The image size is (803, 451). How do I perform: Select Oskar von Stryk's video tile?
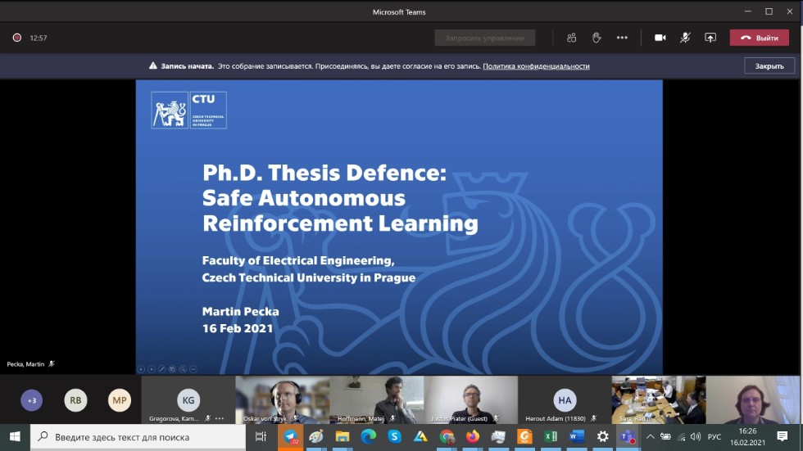pos(282,399)
